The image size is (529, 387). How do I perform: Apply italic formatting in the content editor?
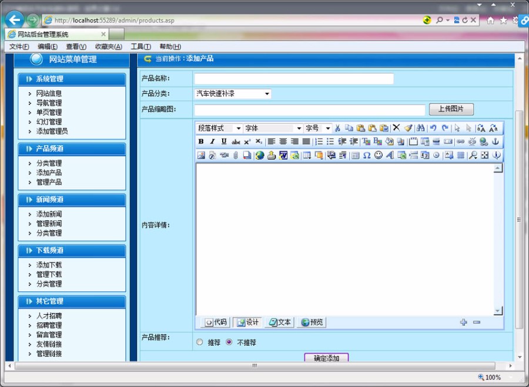click(x=212, y=142)
